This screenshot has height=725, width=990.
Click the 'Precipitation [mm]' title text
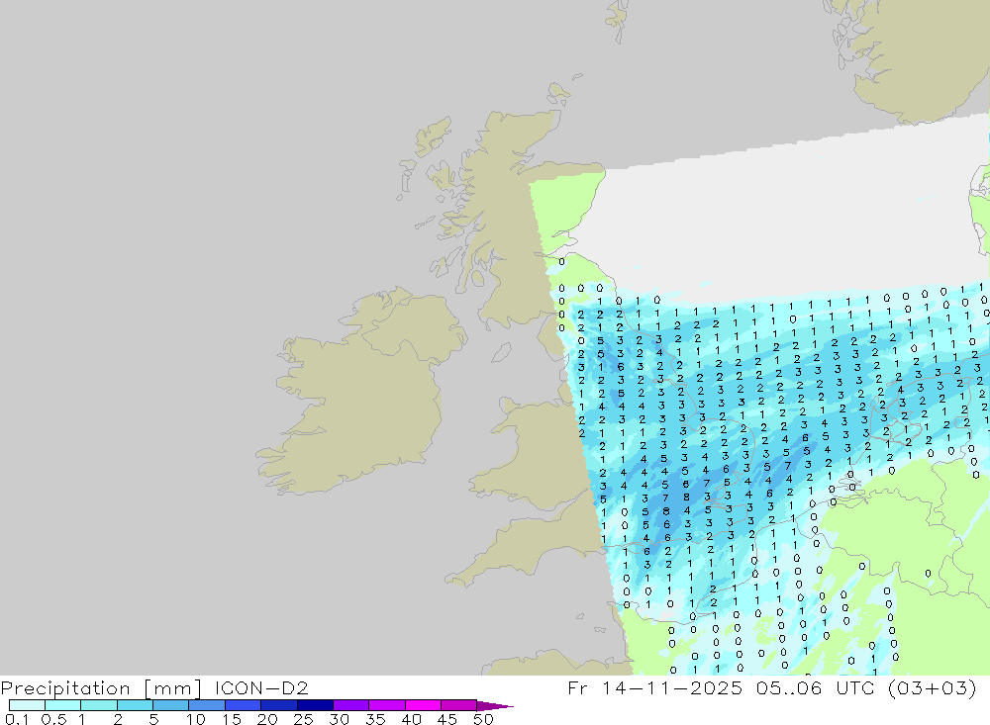point(101,688)
